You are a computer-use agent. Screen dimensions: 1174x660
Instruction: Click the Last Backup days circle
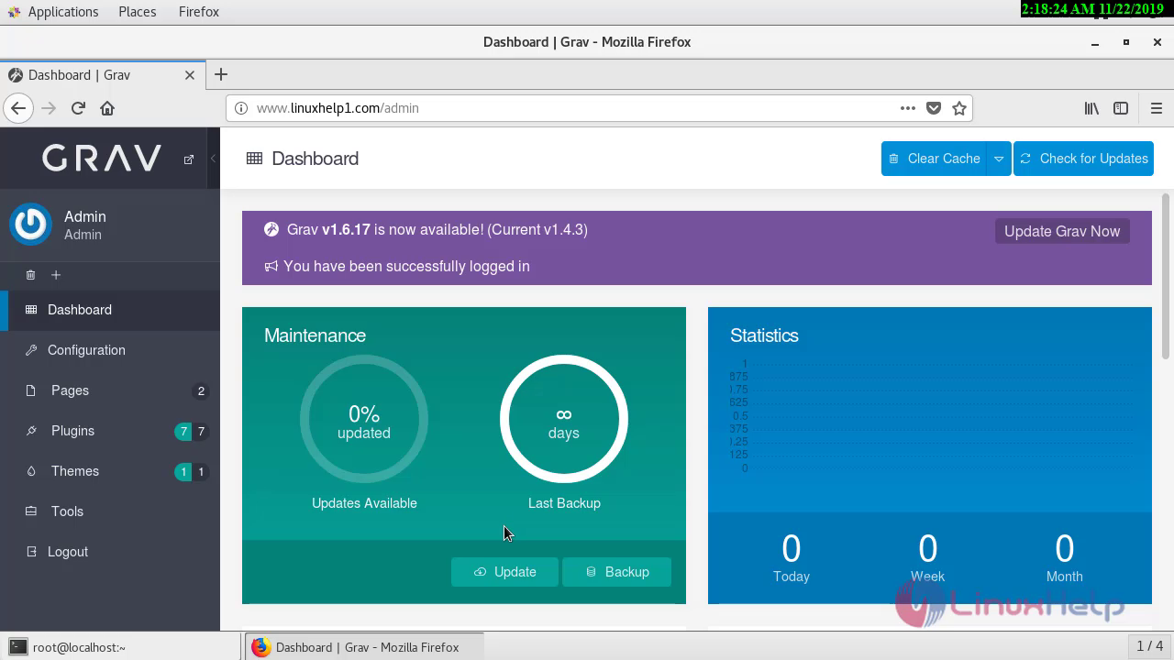(x=564, y=419)
